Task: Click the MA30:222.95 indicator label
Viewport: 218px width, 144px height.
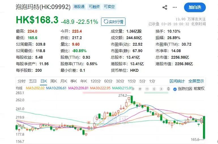Action: tap(100, 88)
